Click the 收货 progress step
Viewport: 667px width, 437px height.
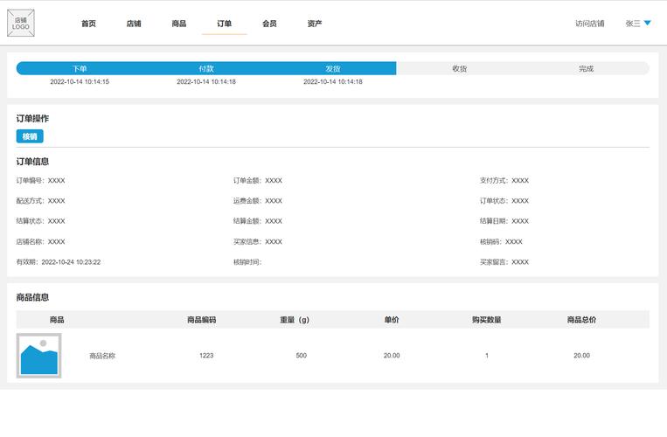pos(460,68)
